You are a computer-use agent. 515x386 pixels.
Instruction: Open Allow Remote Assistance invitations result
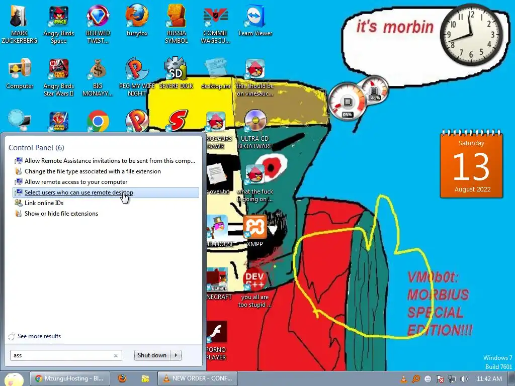coord(106,161)
